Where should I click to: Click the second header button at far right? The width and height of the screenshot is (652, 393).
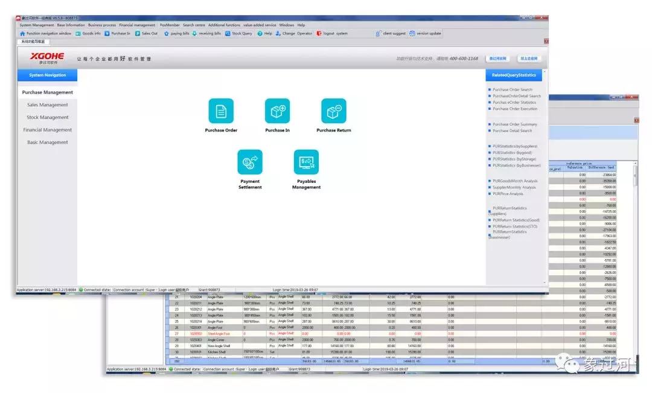529,59
